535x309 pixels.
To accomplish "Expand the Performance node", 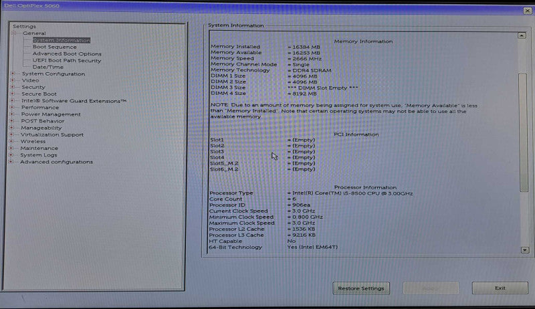I will pyautogui.click(x=12, y=108).
